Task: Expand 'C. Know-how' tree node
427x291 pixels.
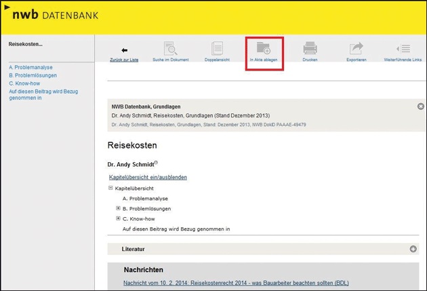Action: (x=118, y=218)
